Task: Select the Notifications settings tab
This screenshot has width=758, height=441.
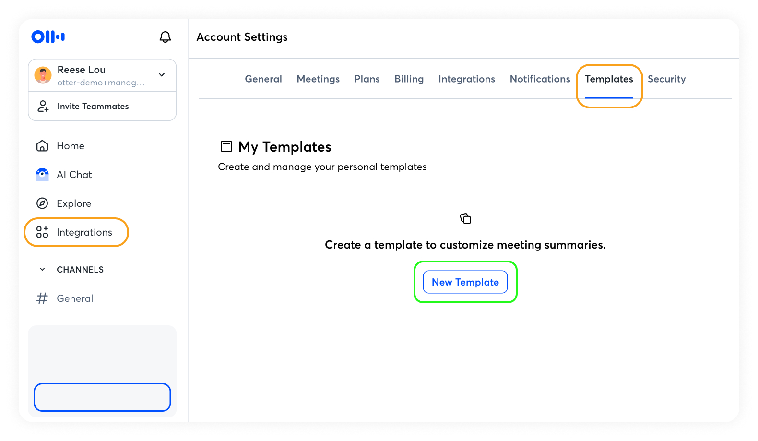Action: pos(540,79)
